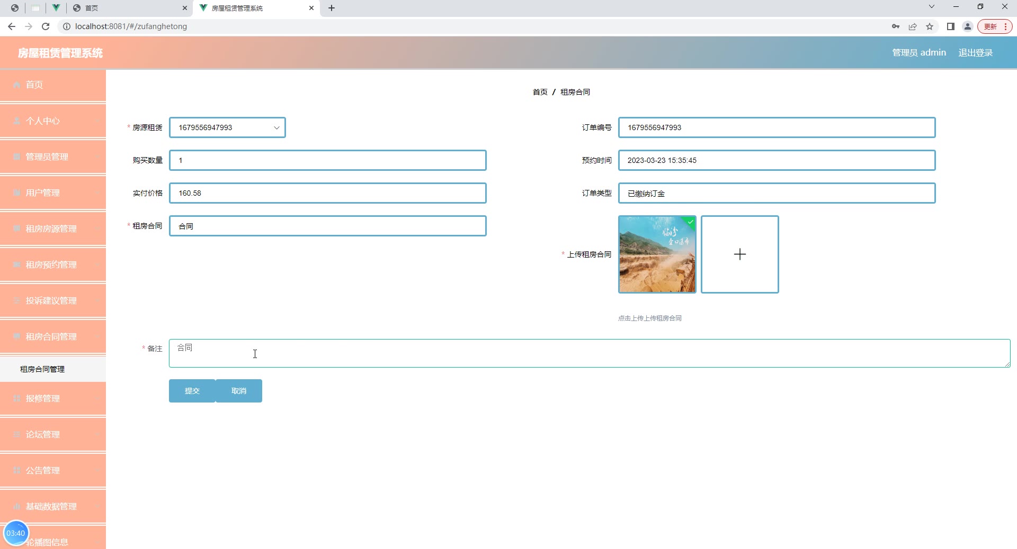Viewport: 1017px width, 549px height.
Task: Click the list icon beside 论坛管理
Action: [x=17, y=434]
